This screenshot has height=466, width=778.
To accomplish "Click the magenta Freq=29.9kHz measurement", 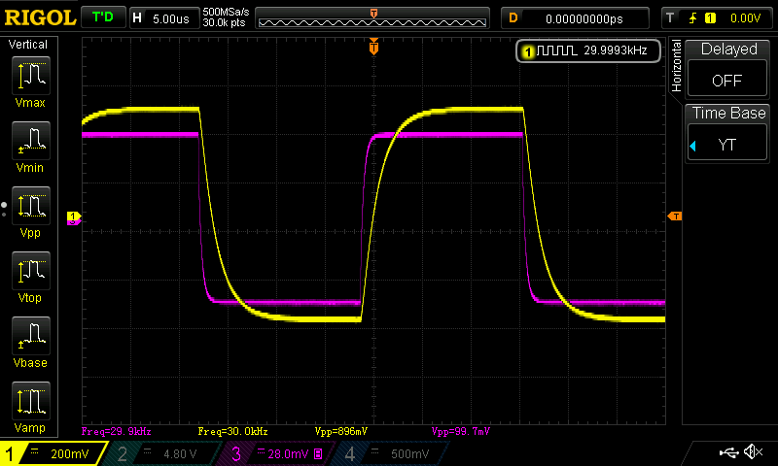I will pos(116,431).
